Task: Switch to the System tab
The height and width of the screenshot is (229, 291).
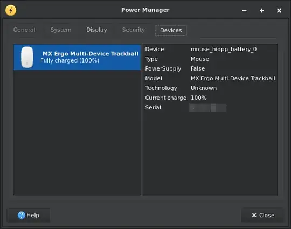Action: pyautogui.click(x=61, y=30)
